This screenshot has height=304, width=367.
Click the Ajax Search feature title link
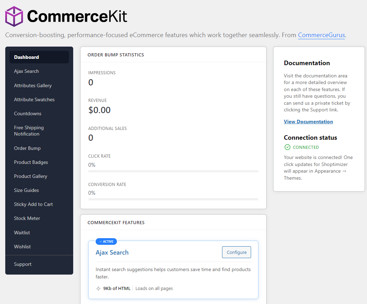coord(112,253)
